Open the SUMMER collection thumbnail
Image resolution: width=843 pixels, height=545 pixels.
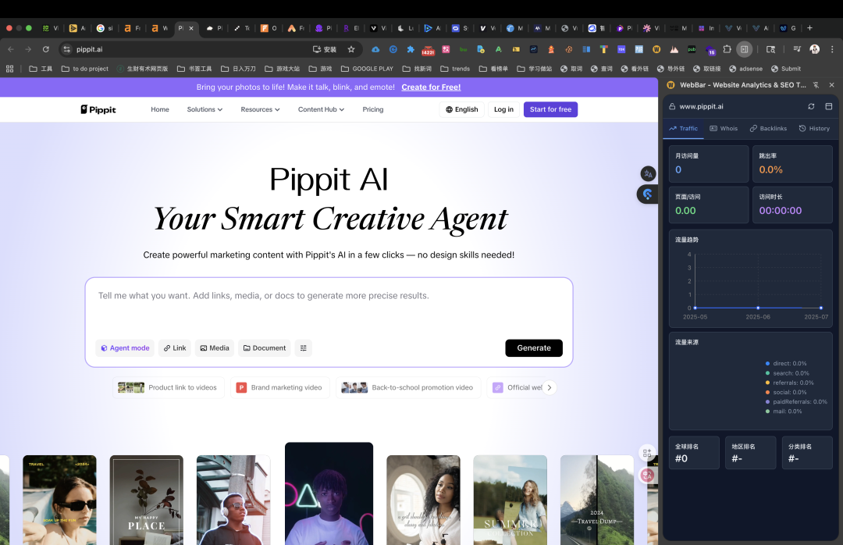[510, 500]
